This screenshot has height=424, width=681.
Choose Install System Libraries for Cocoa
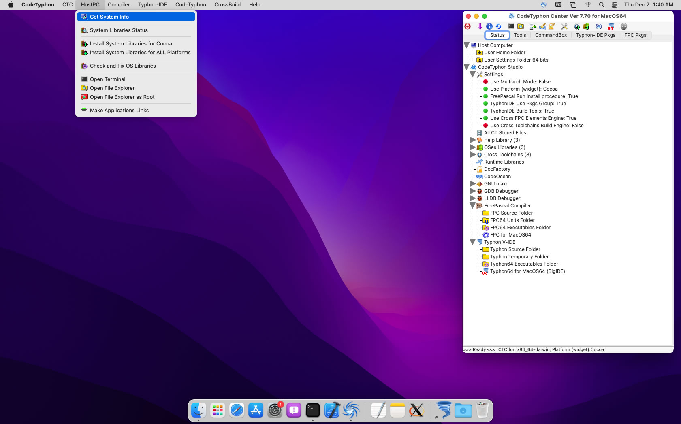136,43
